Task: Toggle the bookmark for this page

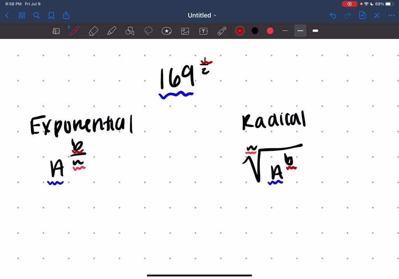Action: coord(51,16)
